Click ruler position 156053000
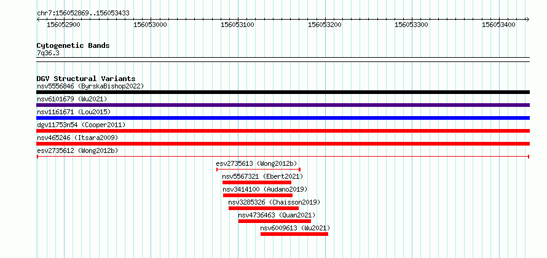 tap(151, 25)
